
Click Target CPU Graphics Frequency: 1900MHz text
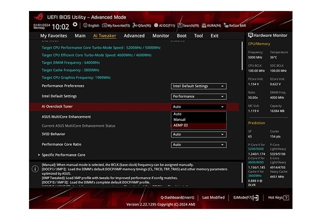(76, 77)
